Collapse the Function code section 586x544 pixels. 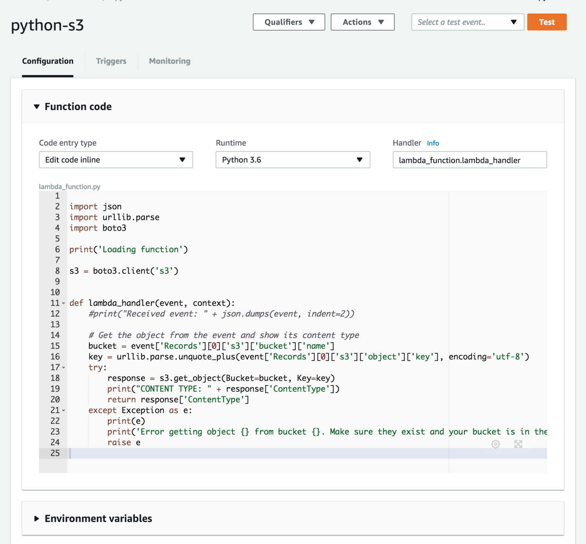[37, 107]
